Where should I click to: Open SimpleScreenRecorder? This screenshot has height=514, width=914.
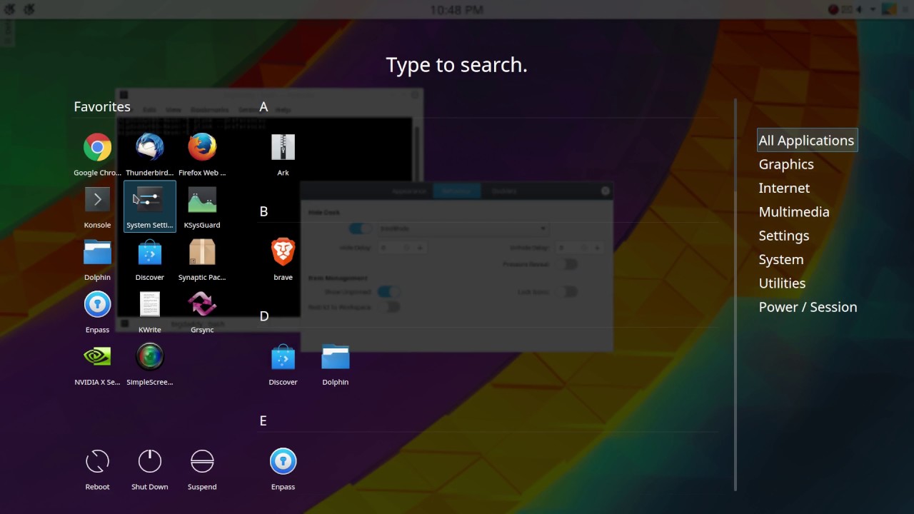click(x=149, y=363)
